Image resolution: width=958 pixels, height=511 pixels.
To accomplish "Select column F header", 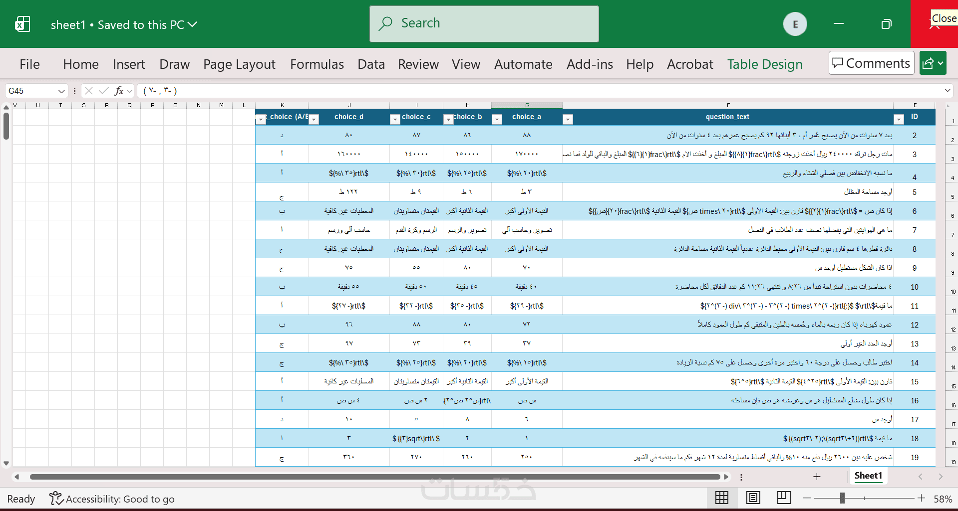I will 728,105.
